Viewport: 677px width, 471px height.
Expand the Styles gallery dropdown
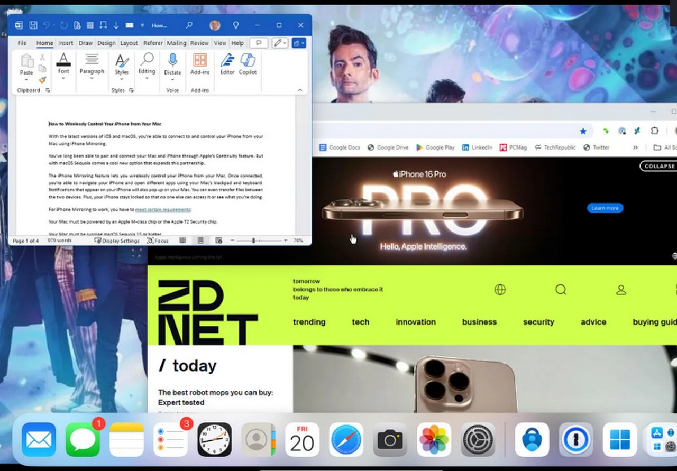(122, 79)
